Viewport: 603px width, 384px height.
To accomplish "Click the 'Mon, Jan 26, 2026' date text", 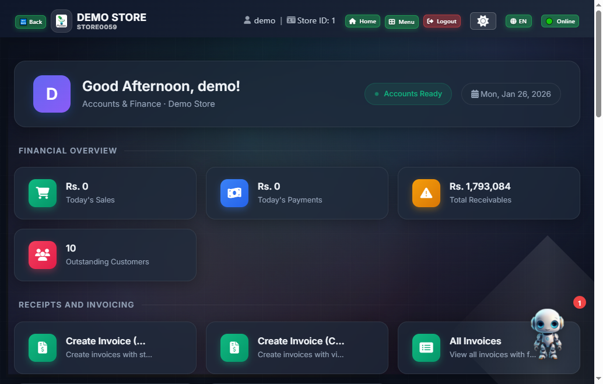I will (x=516, y=95).
